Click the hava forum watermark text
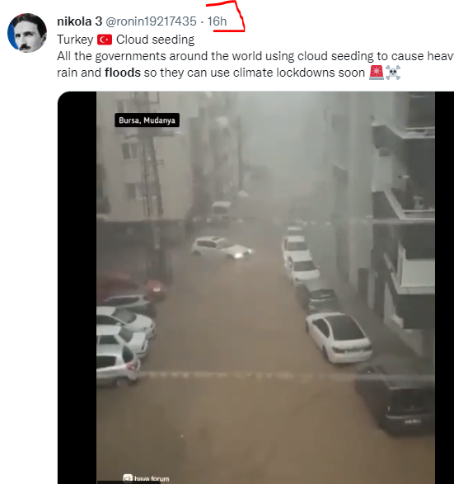This screenshot has width=454, height=484. [152, 478]
